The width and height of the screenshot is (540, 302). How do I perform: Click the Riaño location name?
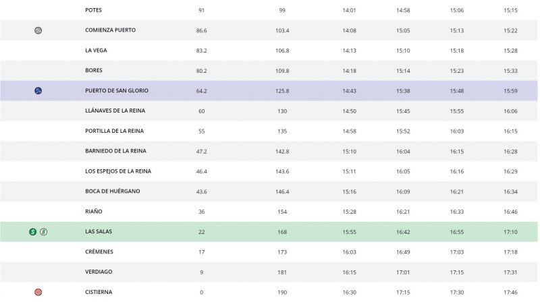94,212
